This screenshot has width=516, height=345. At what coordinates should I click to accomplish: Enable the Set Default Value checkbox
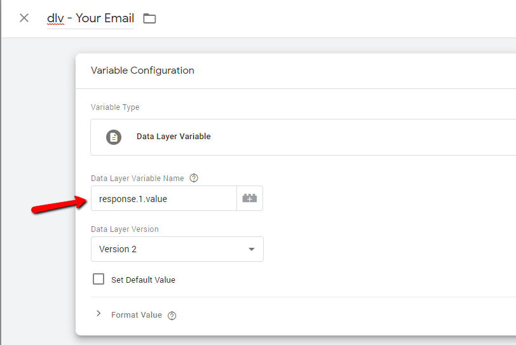point(98,279)
